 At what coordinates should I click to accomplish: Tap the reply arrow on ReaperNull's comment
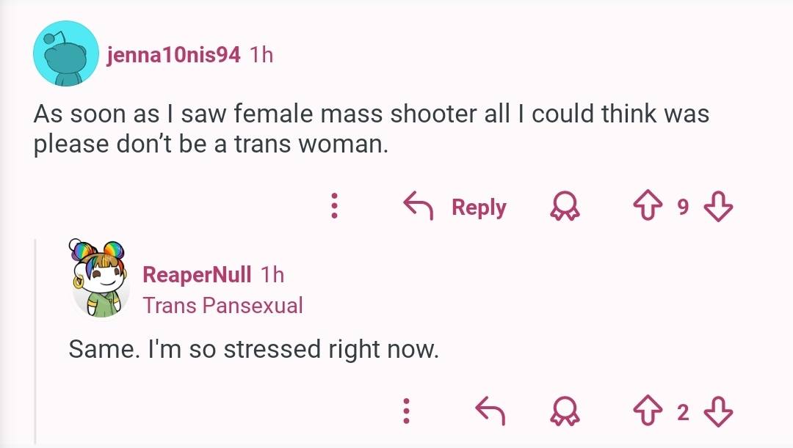[492, 411]
